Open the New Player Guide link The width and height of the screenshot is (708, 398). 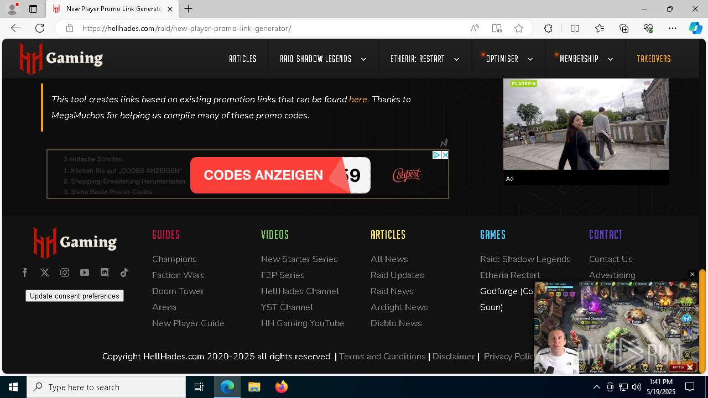[188, 323]
